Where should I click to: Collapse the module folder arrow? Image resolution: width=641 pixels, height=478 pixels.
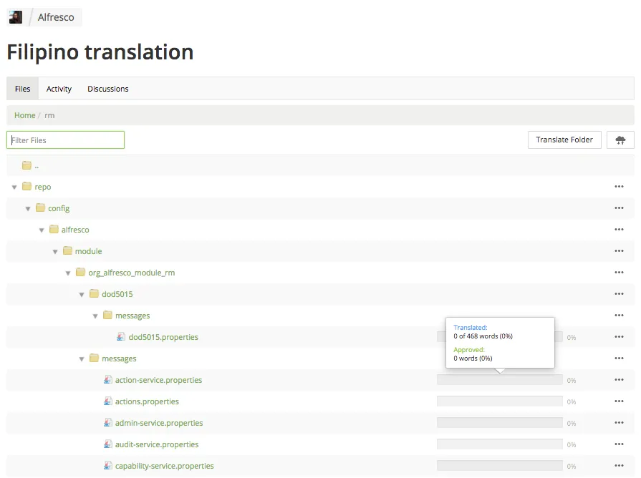(54, 252)
